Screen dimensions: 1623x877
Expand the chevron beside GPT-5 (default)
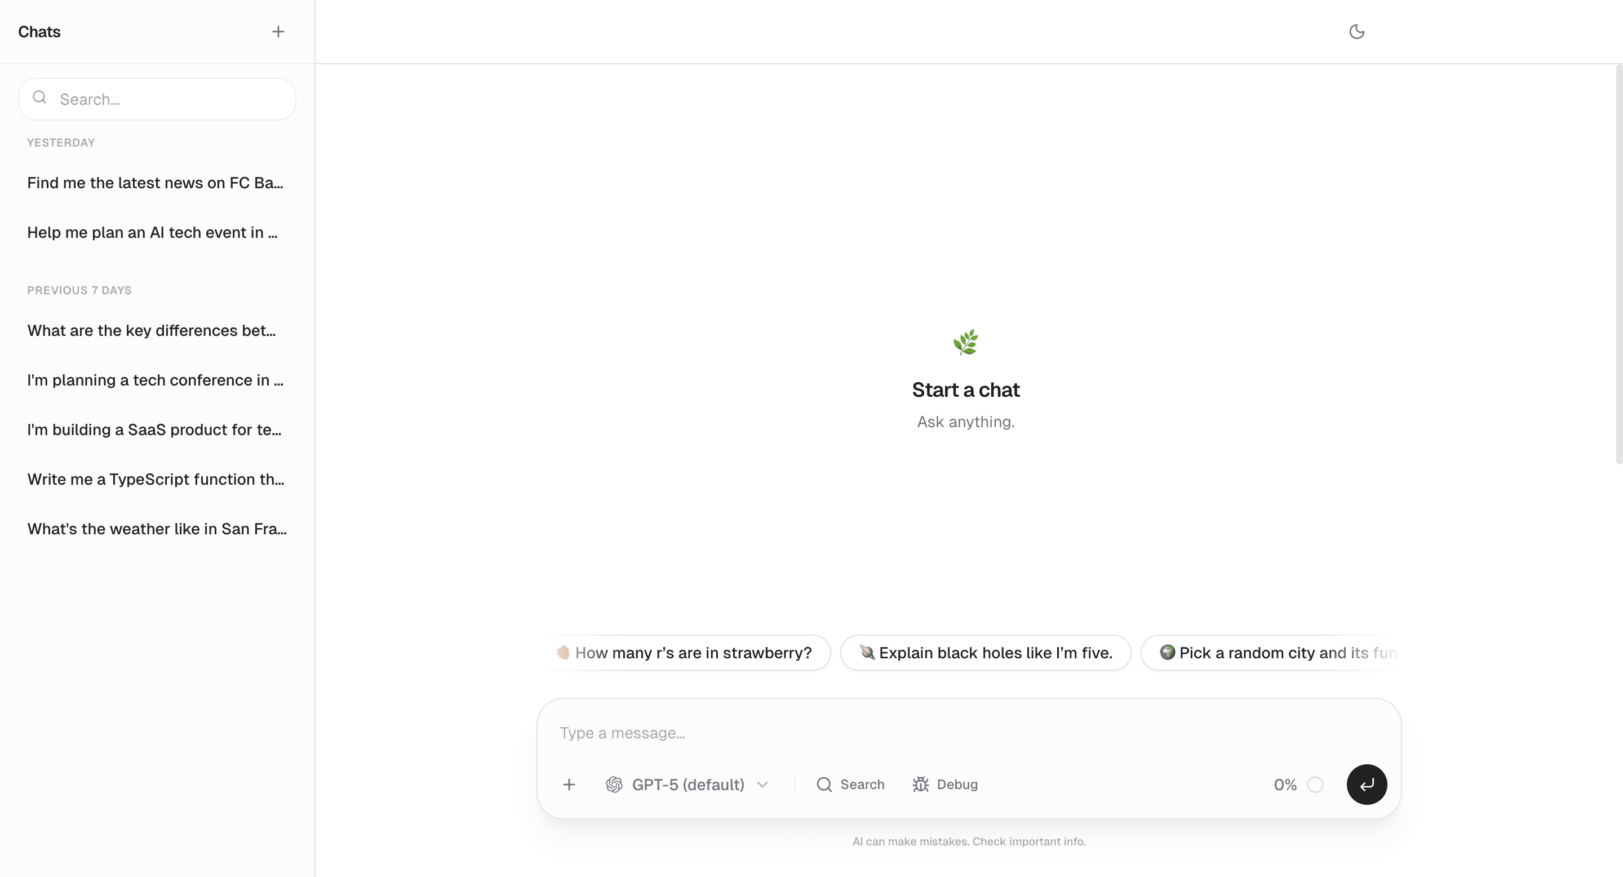(x=762, y=785)
